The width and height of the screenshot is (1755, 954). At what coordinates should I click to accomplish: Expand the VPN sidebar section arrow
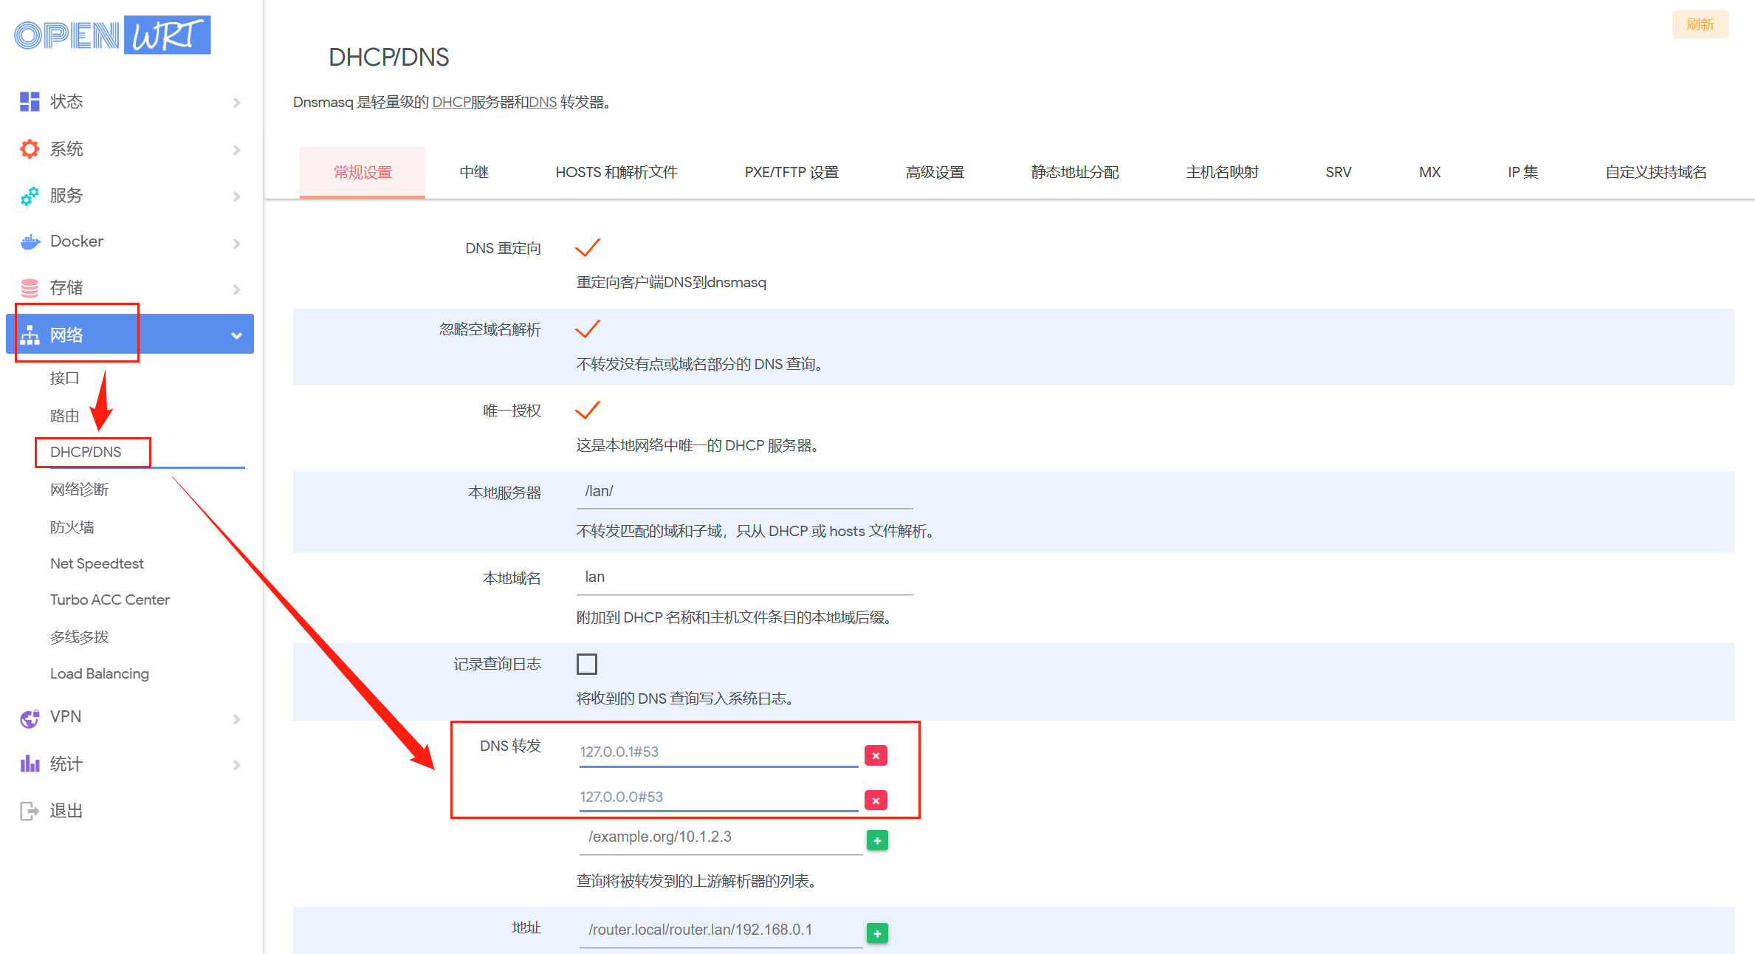(x=236, y=718)
